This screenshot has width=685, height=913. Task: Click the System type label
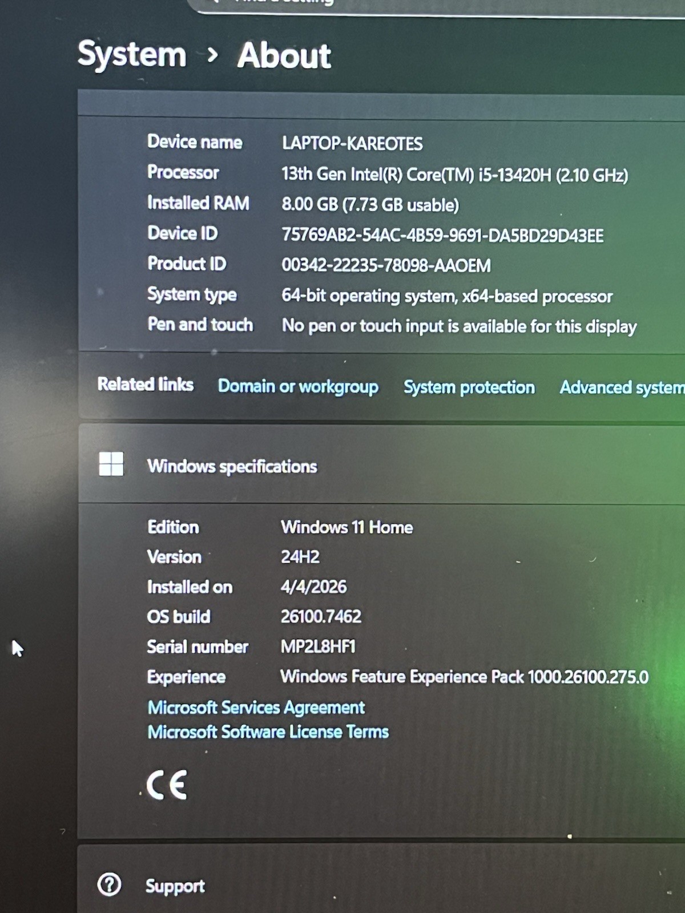[192, 294]
